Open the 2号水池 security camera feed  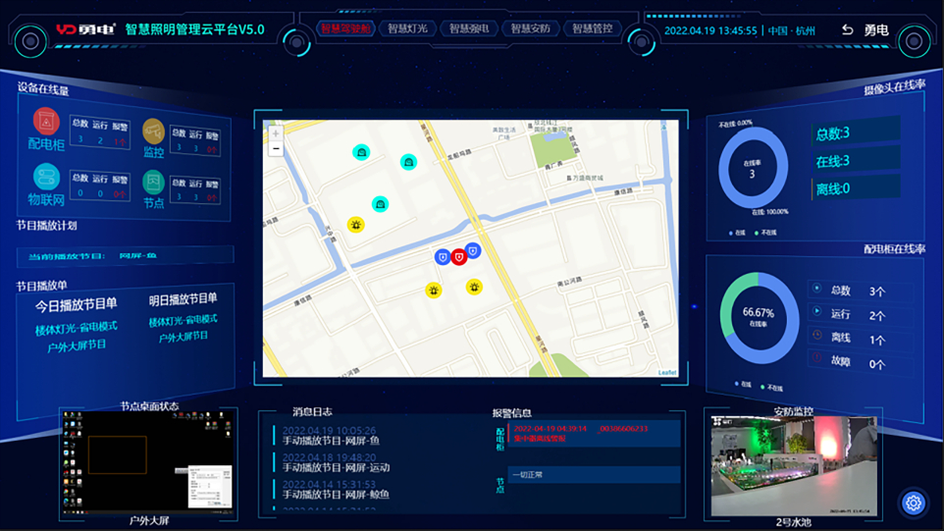coord(793,466)
